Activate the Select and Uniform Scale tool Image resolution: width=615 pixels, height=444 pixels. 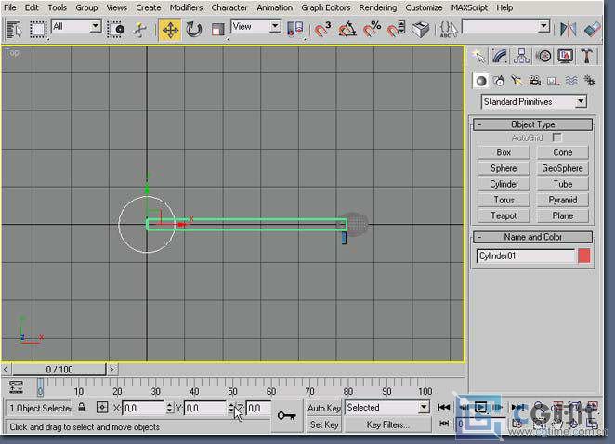coord(217,30)
